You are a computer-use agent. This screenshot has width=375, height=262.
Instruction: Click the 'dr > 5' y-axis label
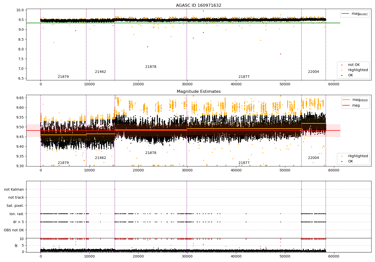(18, 222)
